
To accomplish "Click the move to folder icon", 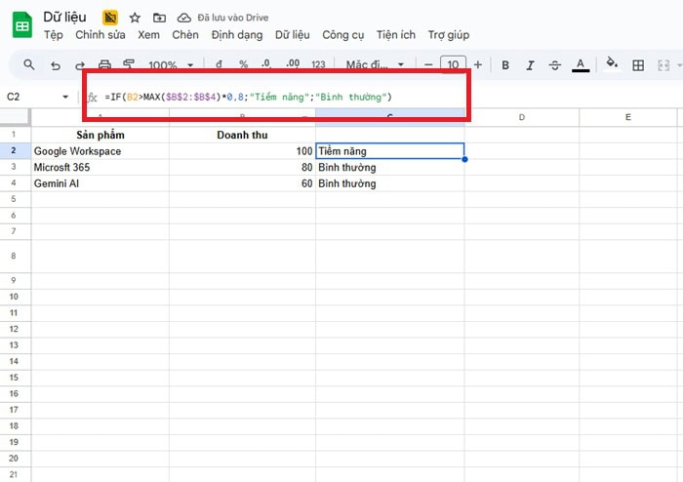I will coord(159,18).
